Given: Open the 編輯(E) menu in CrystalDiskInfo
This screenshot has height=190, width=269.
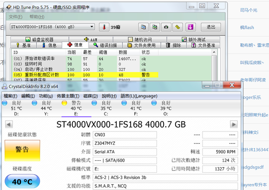Looking at the screenshot, I should [x=28, y=96].
